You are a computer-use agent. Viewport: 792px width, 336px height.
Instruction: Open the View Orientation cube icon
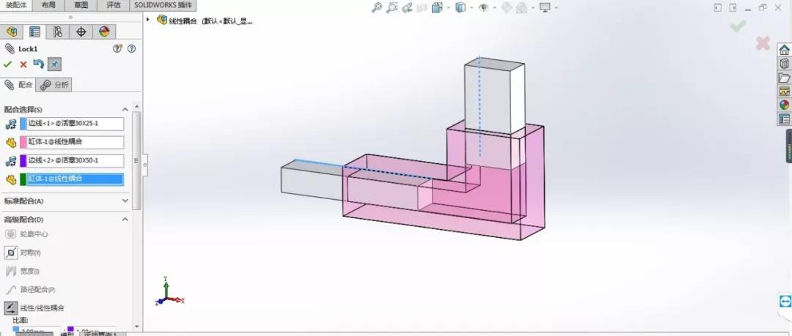click(461, 8)
